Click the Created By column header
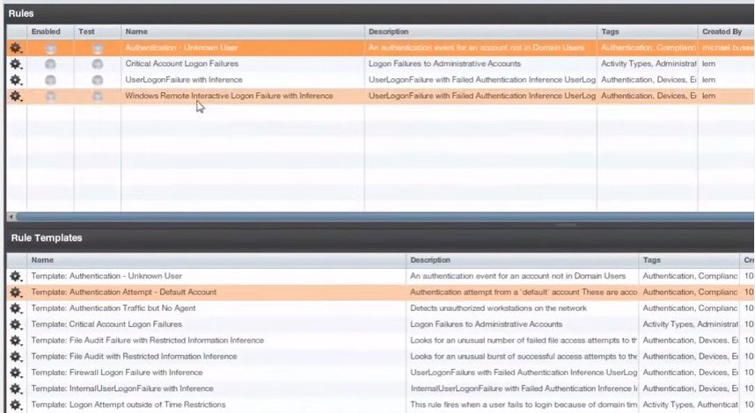Viewport: 755px width, 413px height. [x=723, y=32]
